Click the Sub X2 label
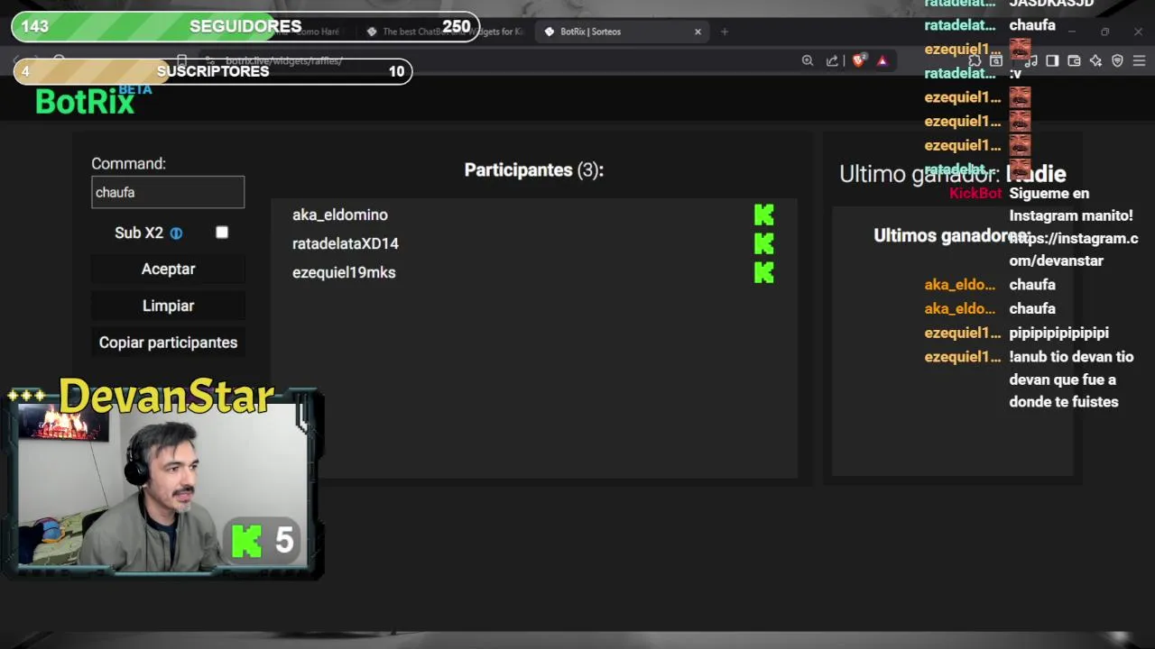This screenshot has height=649, width=1155. point(139,233)
